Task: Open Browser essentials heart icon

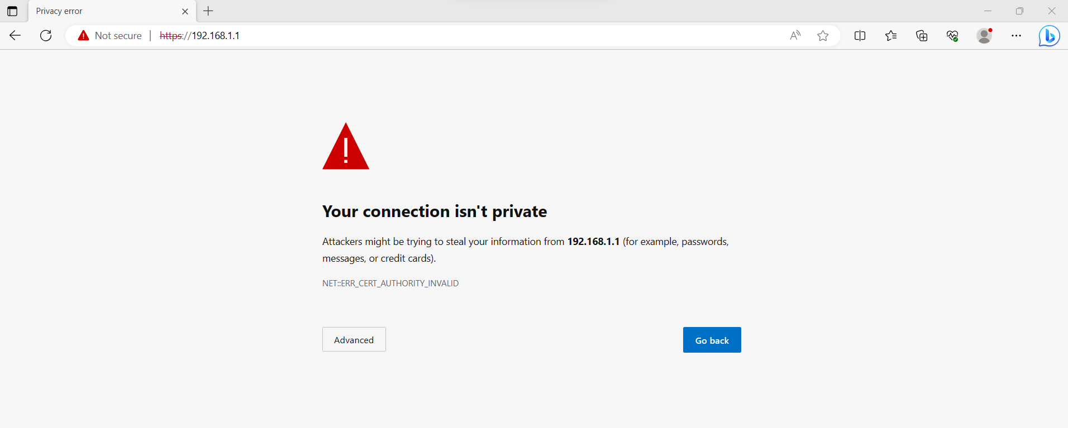Action: tap(952, 36)
